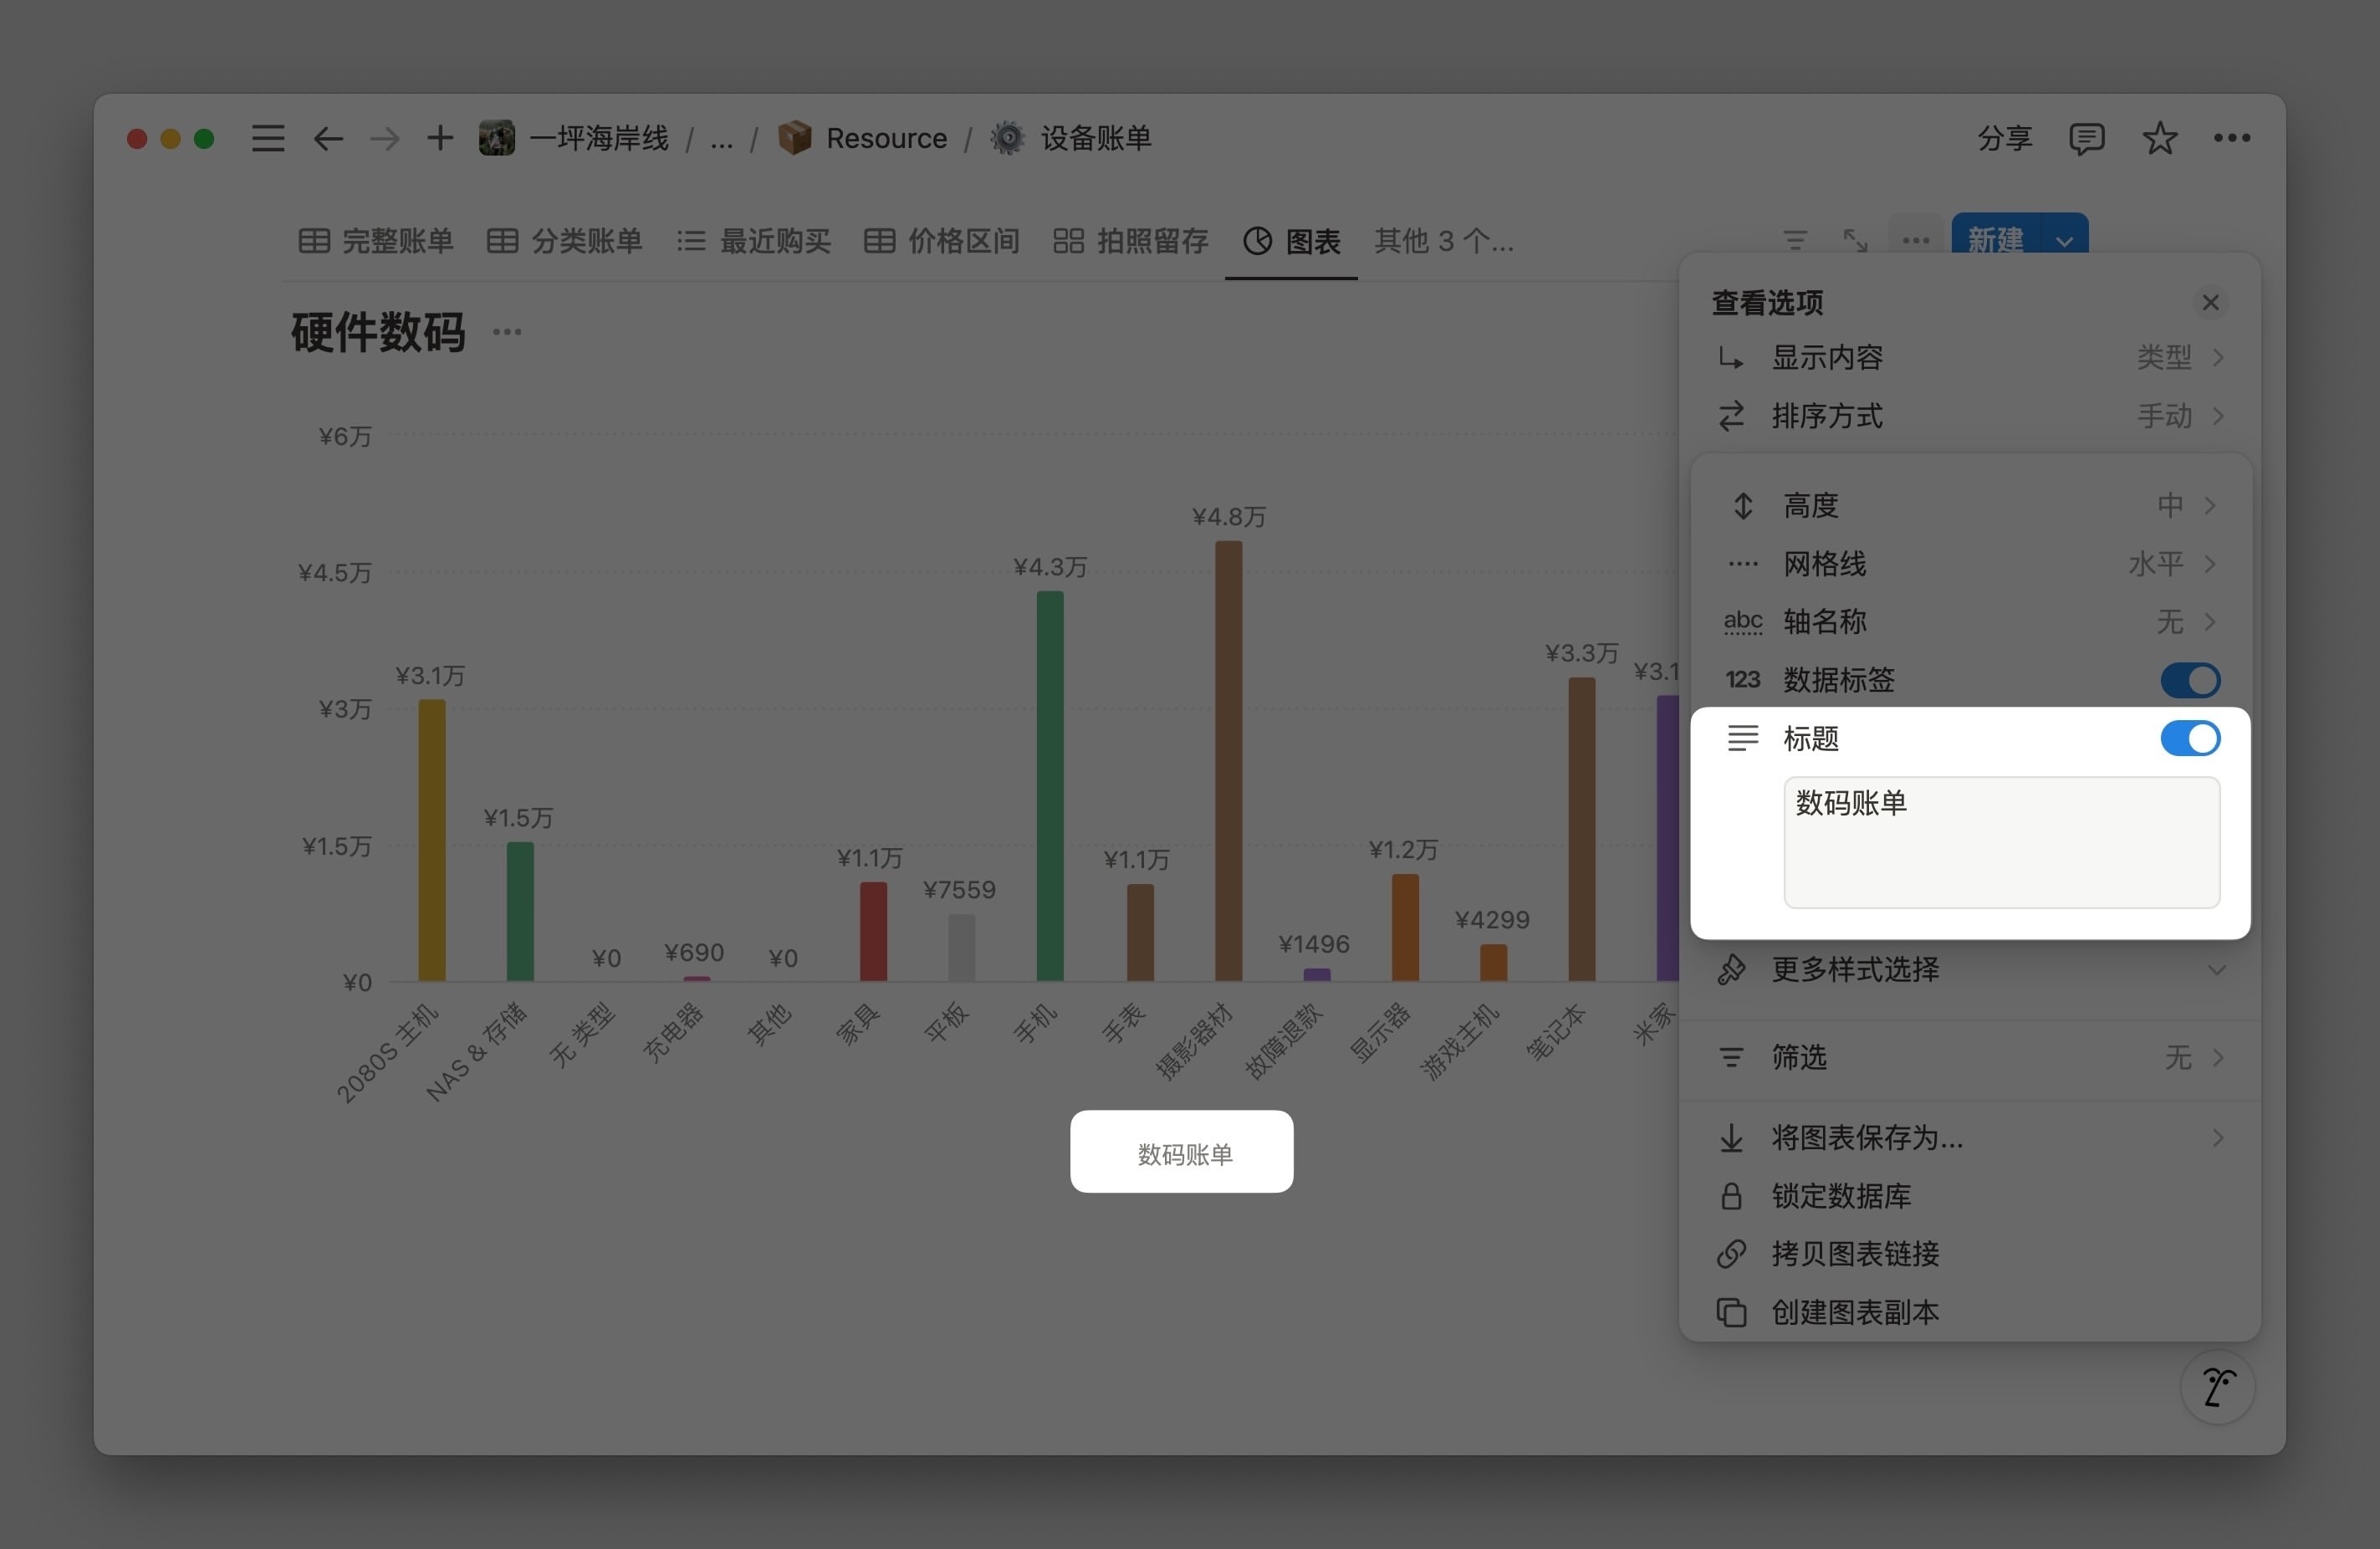Open 硬件数码 chart options via ellipsis icon

(507, 331)
